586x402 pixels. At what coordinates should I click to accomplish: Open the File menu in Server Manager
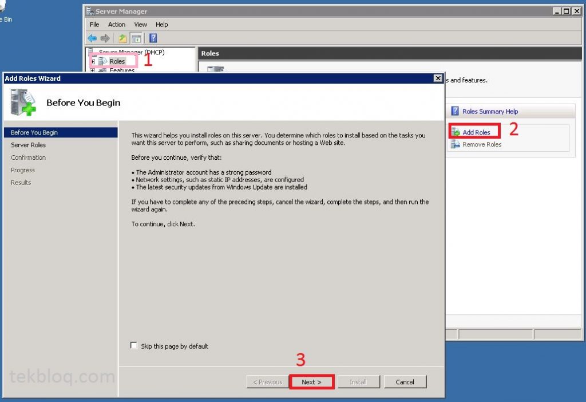(94, 24)
